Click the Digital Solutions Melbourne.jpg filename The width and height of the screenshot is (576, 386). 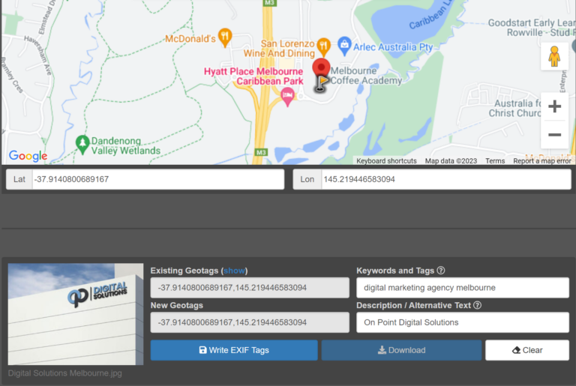[x=65, y=373]
